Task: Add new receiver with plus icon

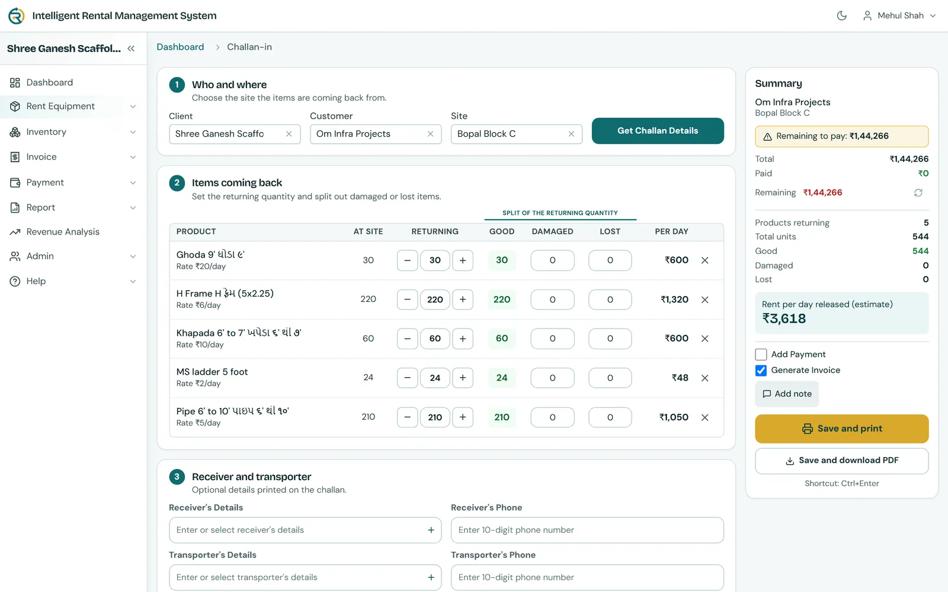Action: coord(431,530)
